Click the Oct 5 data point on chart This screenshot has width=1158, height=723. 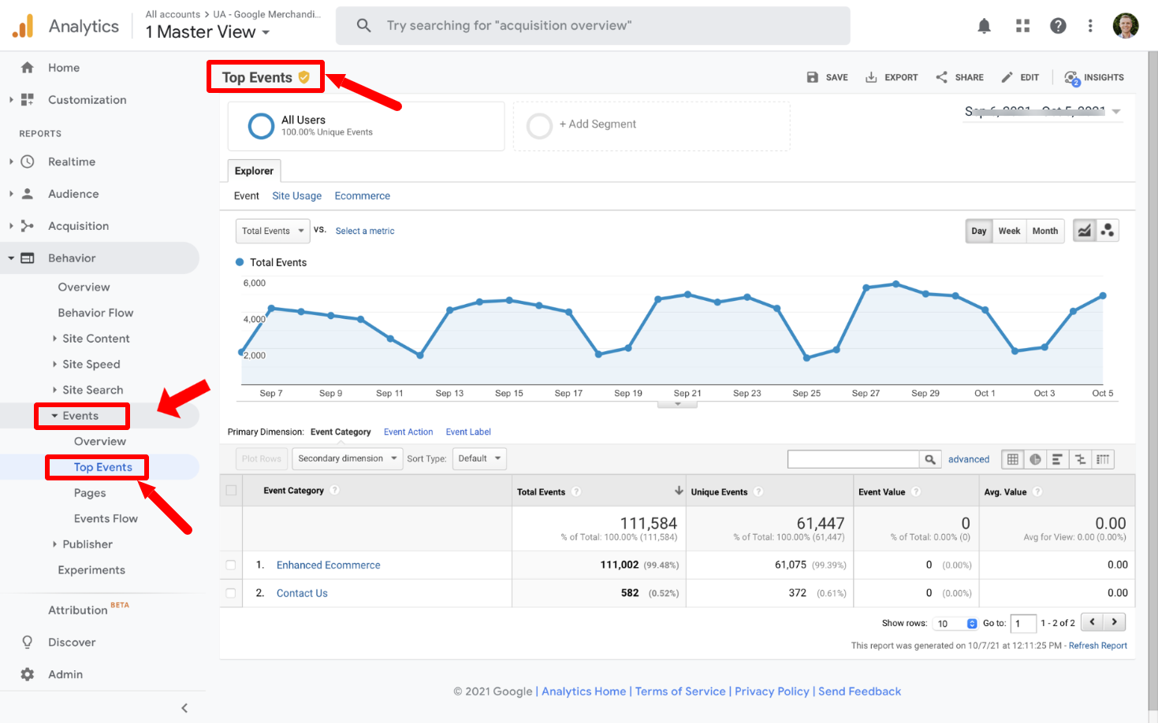point(1103,296)
